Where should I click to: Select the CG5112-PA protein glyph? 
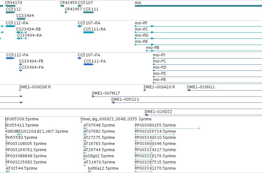point(10,58)
